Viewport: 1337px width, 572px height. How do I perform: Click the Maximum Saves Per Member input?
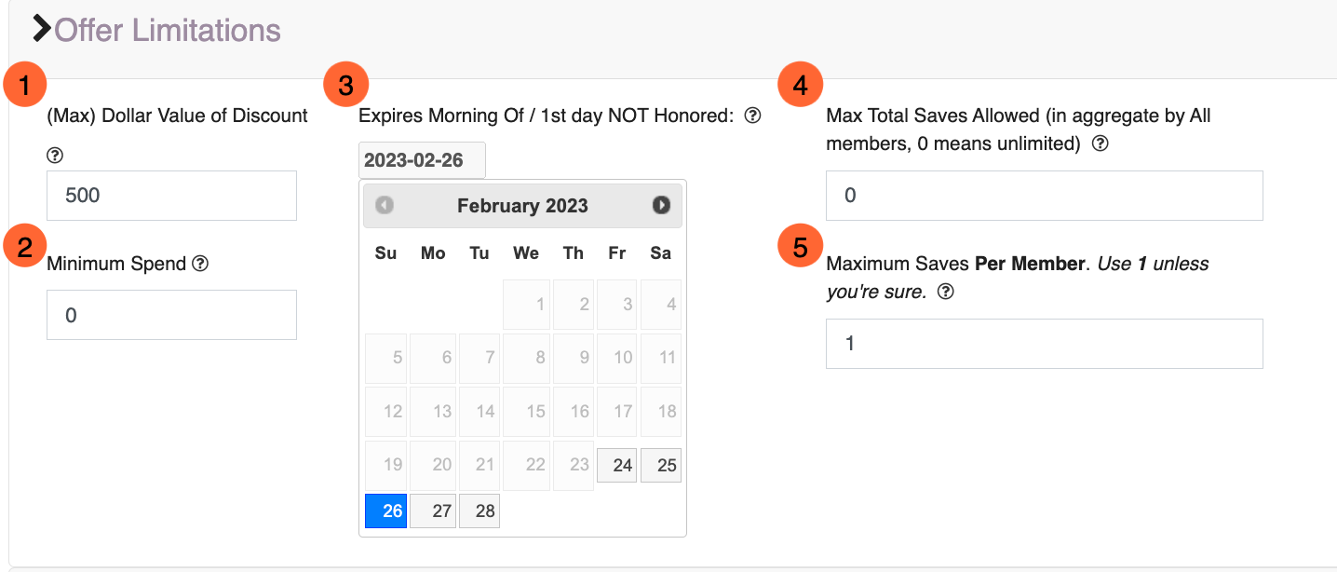1045,344
